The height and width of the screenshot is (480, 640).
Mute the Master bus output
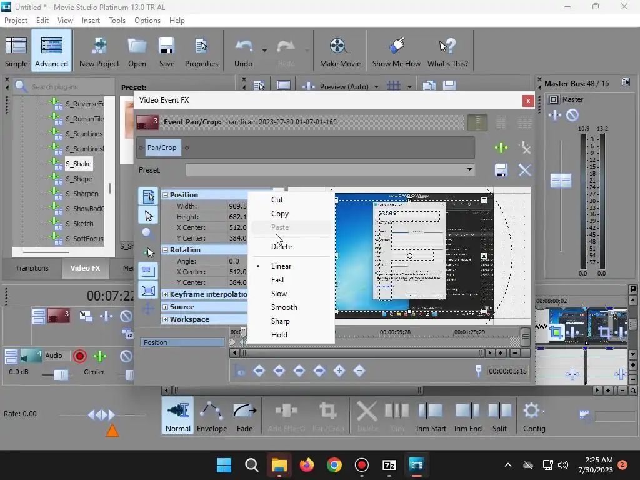pyautogui.click(x=572, y=115)
